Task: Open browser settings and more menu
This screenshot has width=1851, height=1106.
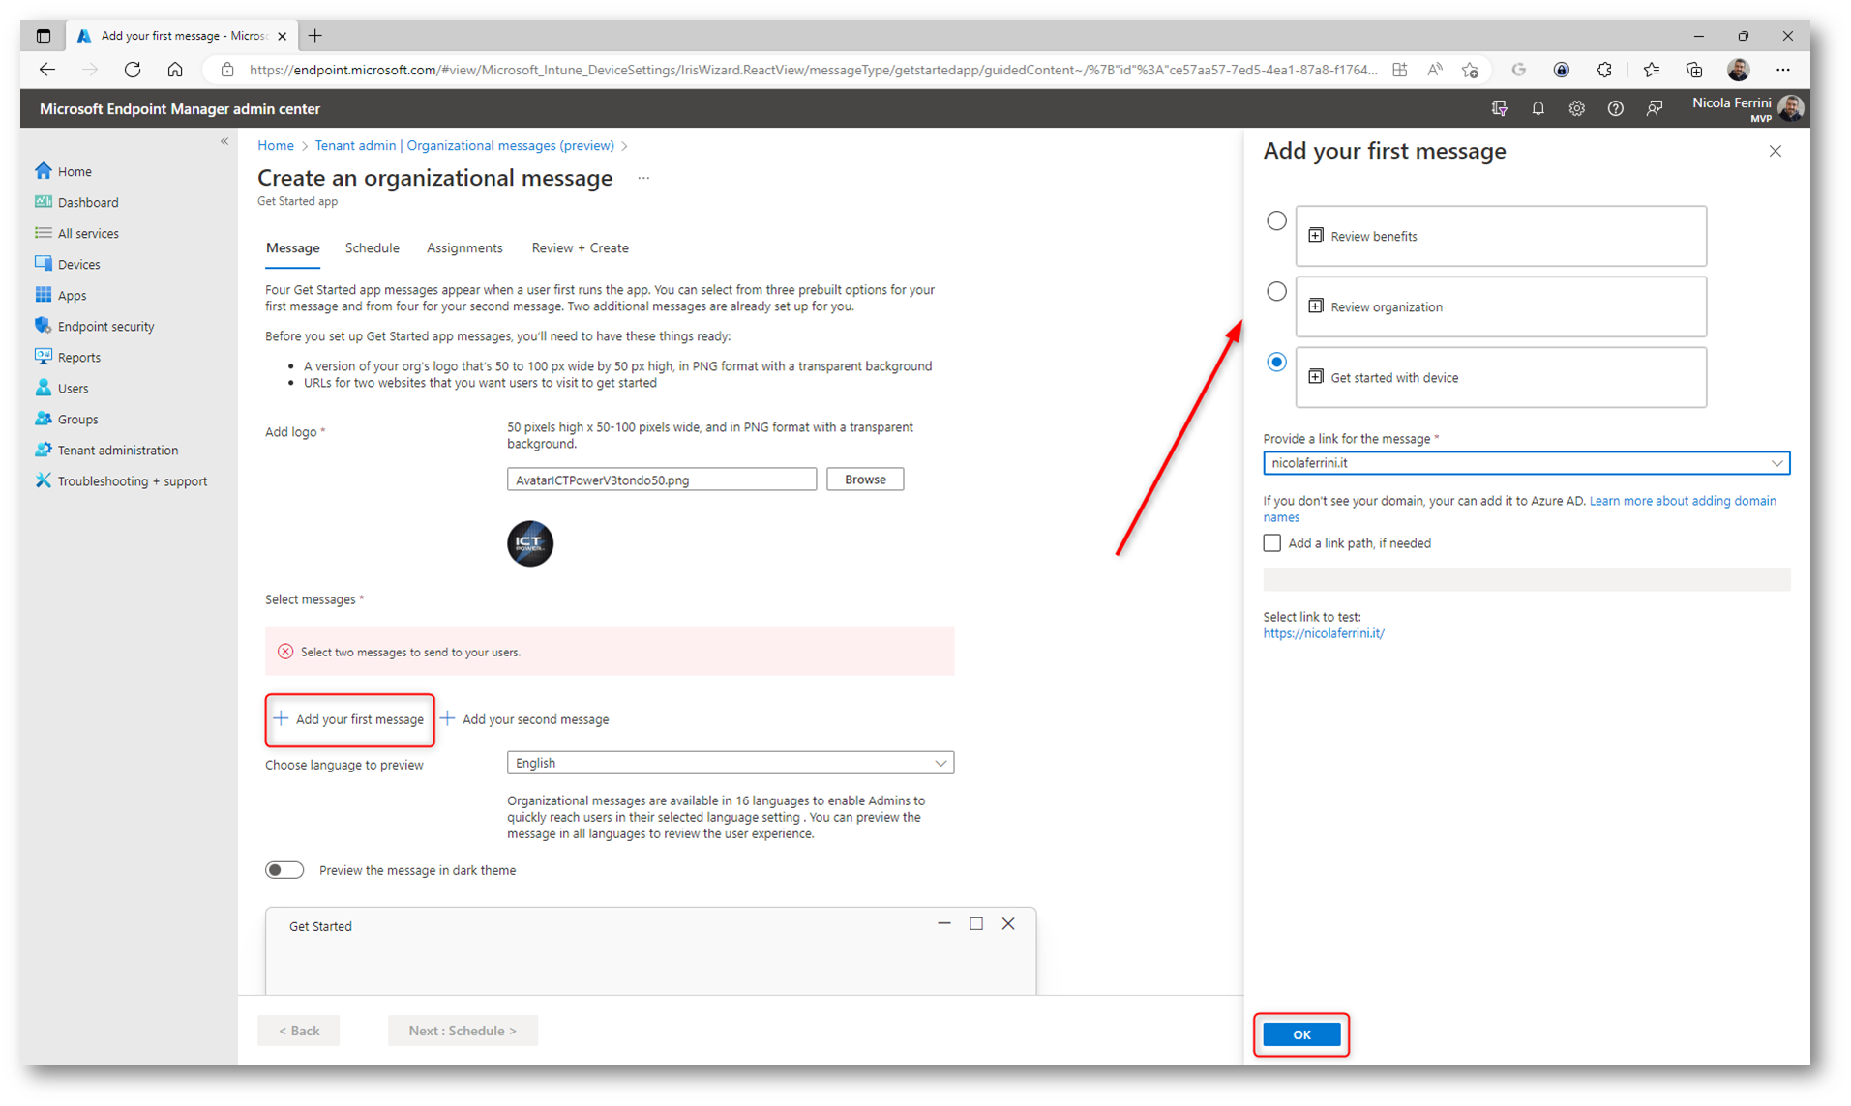Action: click(1782, 70)
